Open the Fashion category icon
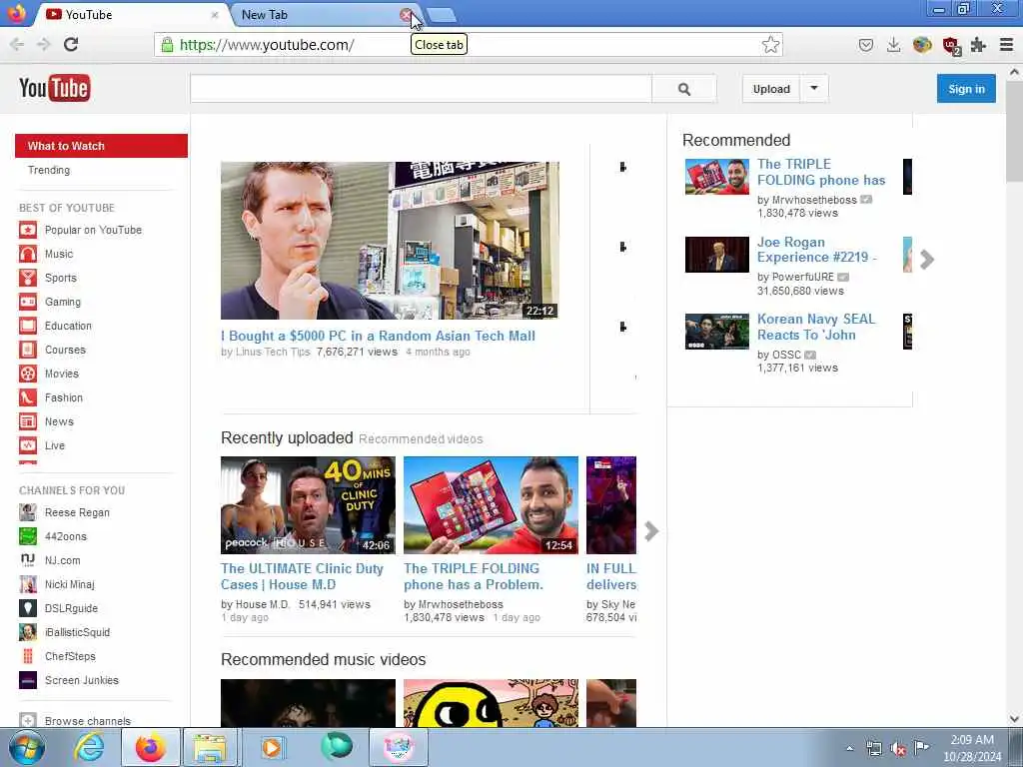Screen dimensions: 1023x767 pos(28,397)
